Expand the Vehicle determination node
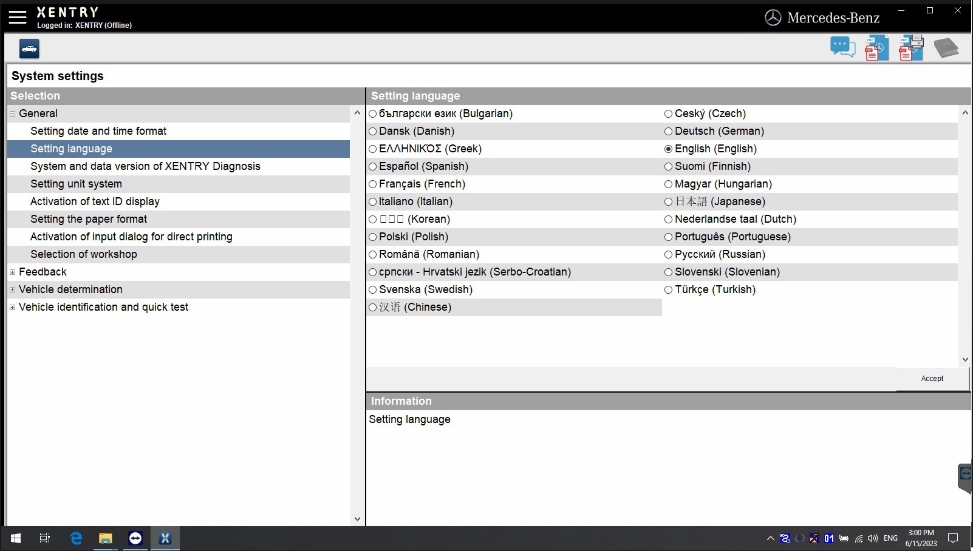The height and width of the screenshot is (551, 973). coord(12,289)
